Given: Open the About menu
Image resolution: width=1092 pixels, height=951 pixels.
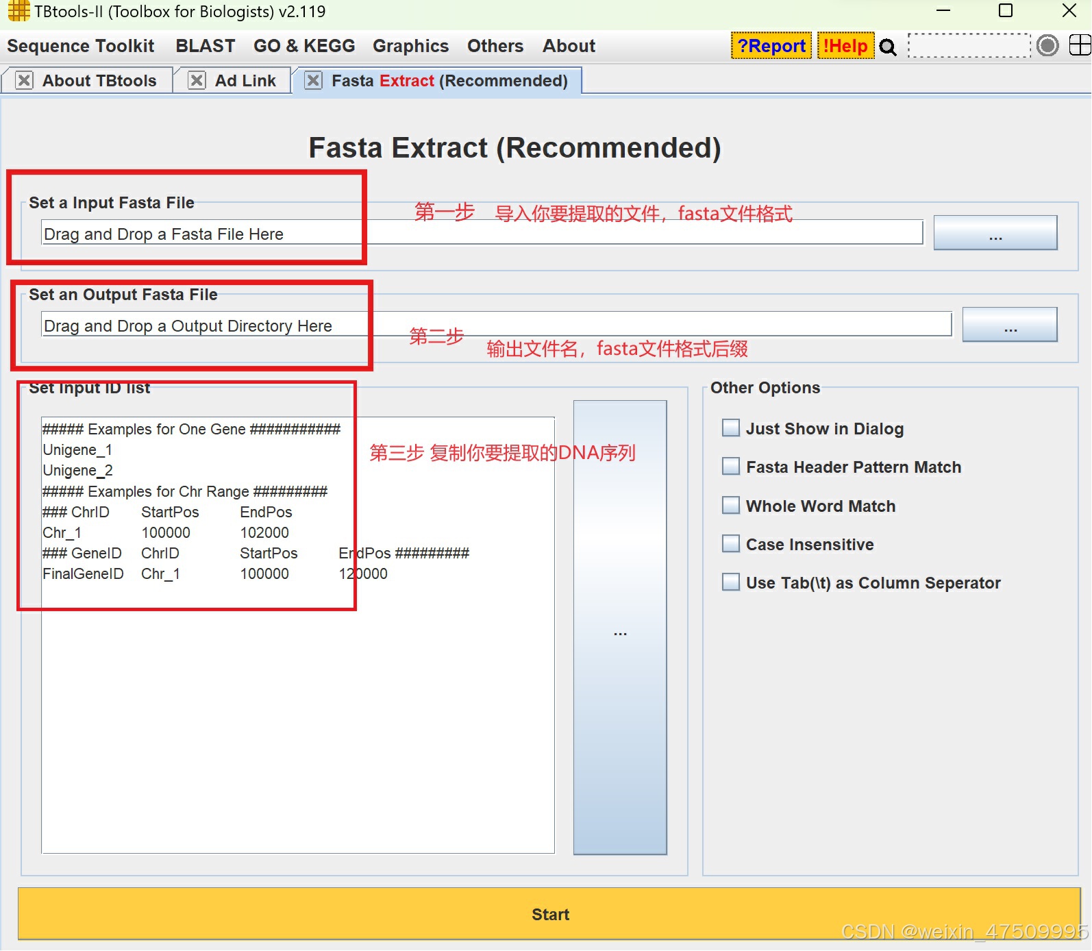Looking at the screenshot, I should [569, 46].
